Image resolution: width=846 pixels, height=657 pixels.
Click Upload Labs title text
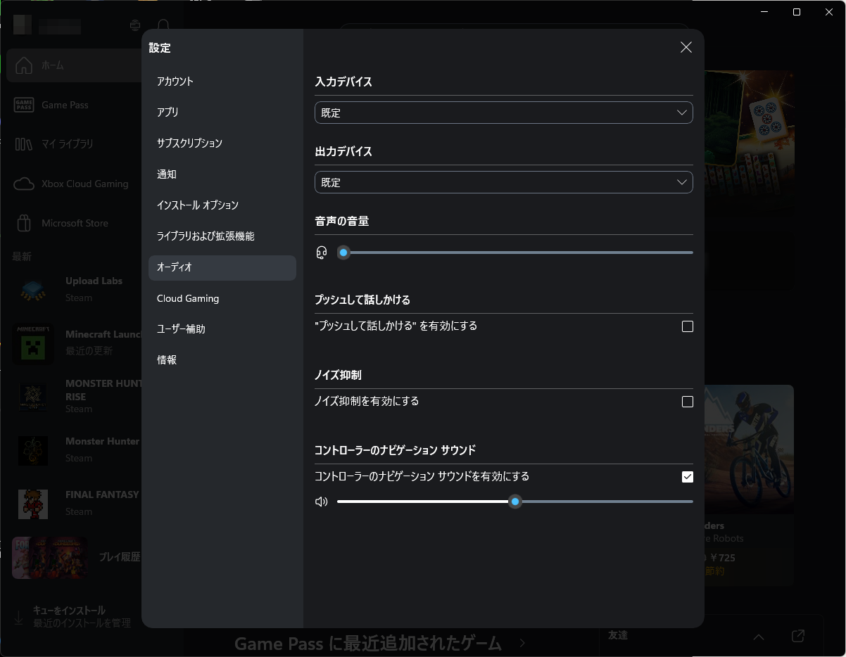(94, 281)
